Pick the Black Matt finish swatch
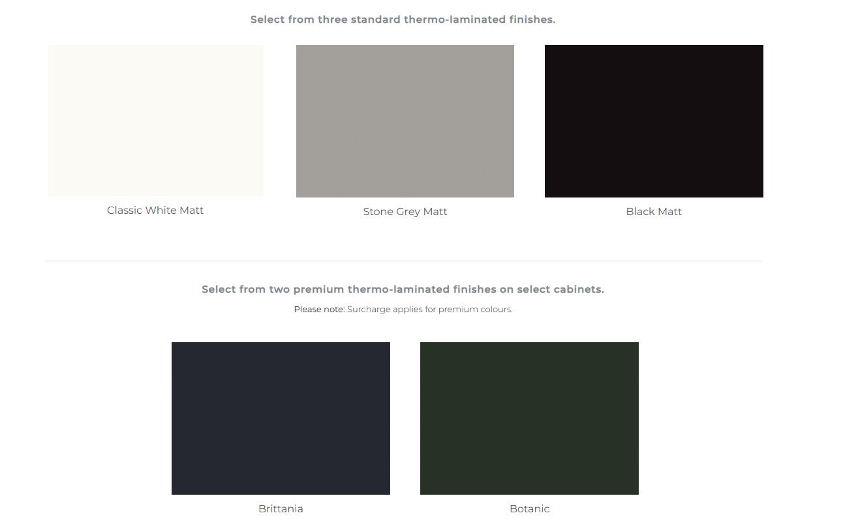Screen dimensions: 843x526 click(654, 121)
